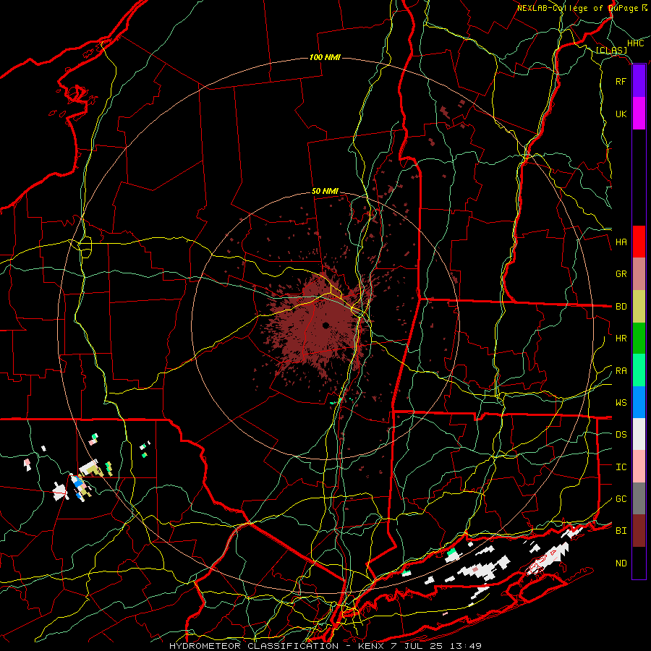Click the NEXLAB-College of DuPage credit text
Image resolution: width=651 pixels, height=651 pixels.
coord(582,8)
